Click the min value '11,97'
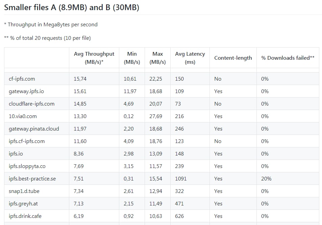This screenshot has width=322, height=225. point(130,91)
